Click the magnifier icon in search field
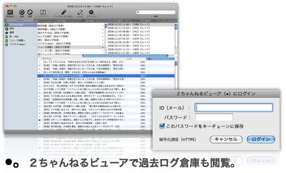Screen dimensions: 286x173 pos(138,12)
